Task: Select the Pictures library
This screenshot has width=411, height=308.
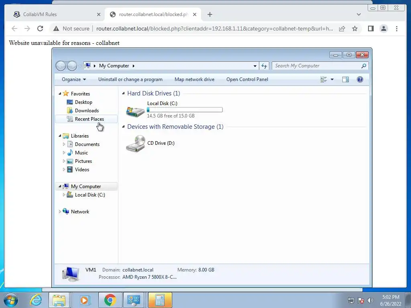Action: [x=83, y=161]
